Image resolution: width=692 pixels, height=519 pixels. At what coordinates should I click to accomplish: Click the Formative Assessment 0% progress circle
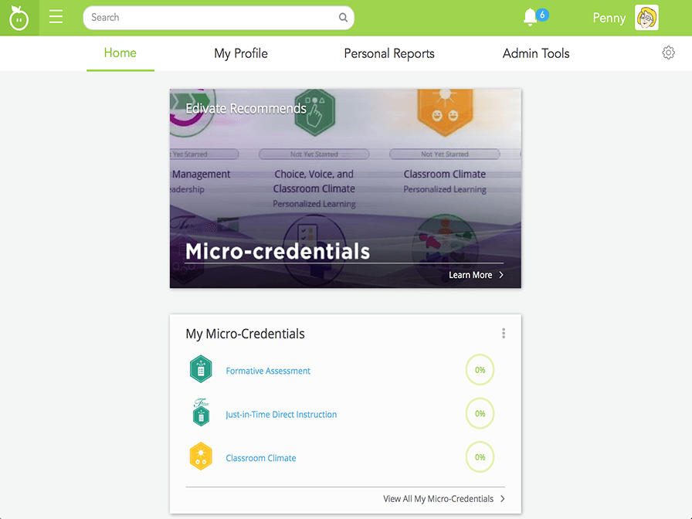coord(480,370)
